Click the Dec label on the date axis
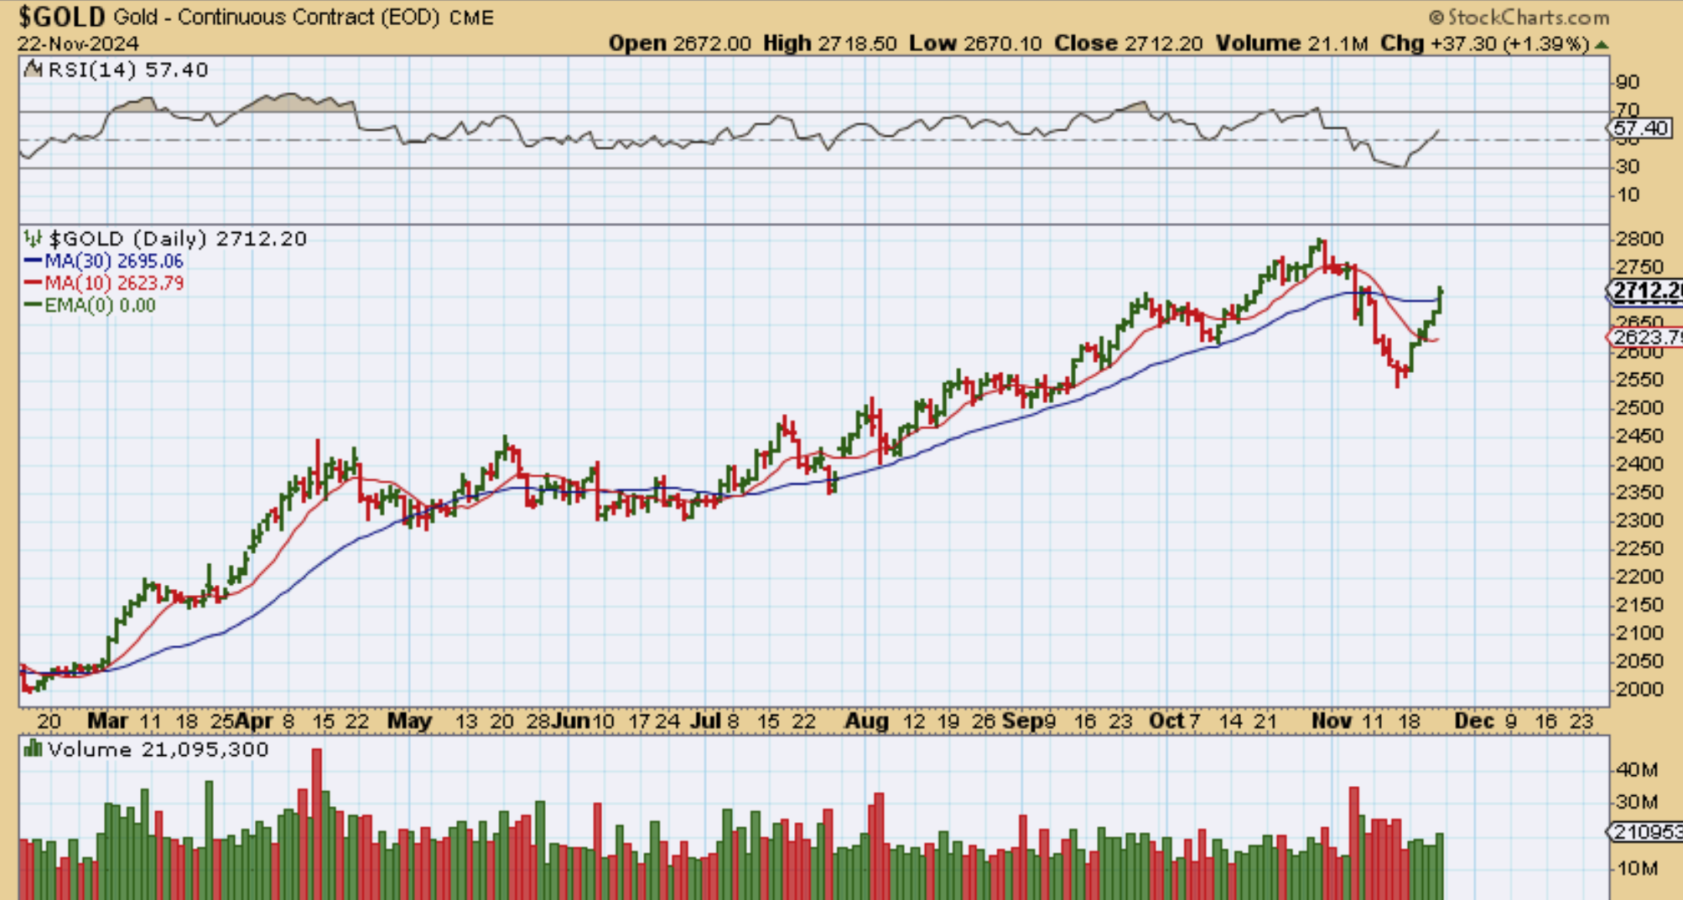 click(1474, 721)
